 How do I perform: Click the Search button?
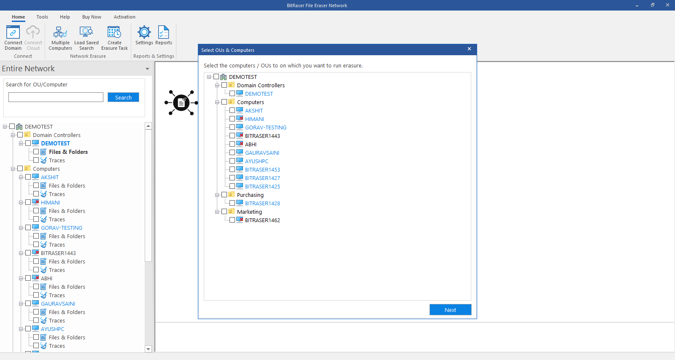[x=123, y=97]
